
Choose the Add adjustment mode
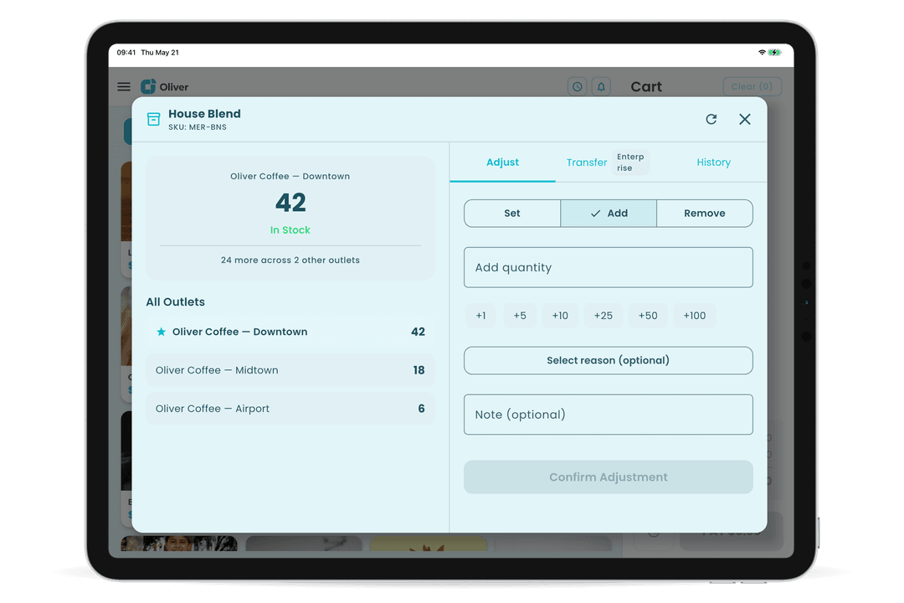[x=609, y=214]
